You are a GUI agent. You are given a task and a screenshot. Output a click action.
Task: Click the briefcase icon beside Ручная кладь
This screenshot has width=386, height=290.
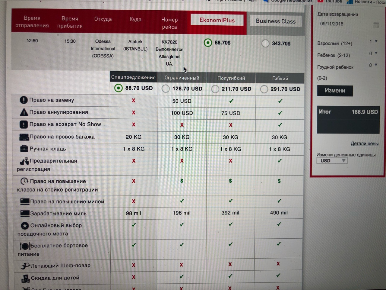click(24, 149)
